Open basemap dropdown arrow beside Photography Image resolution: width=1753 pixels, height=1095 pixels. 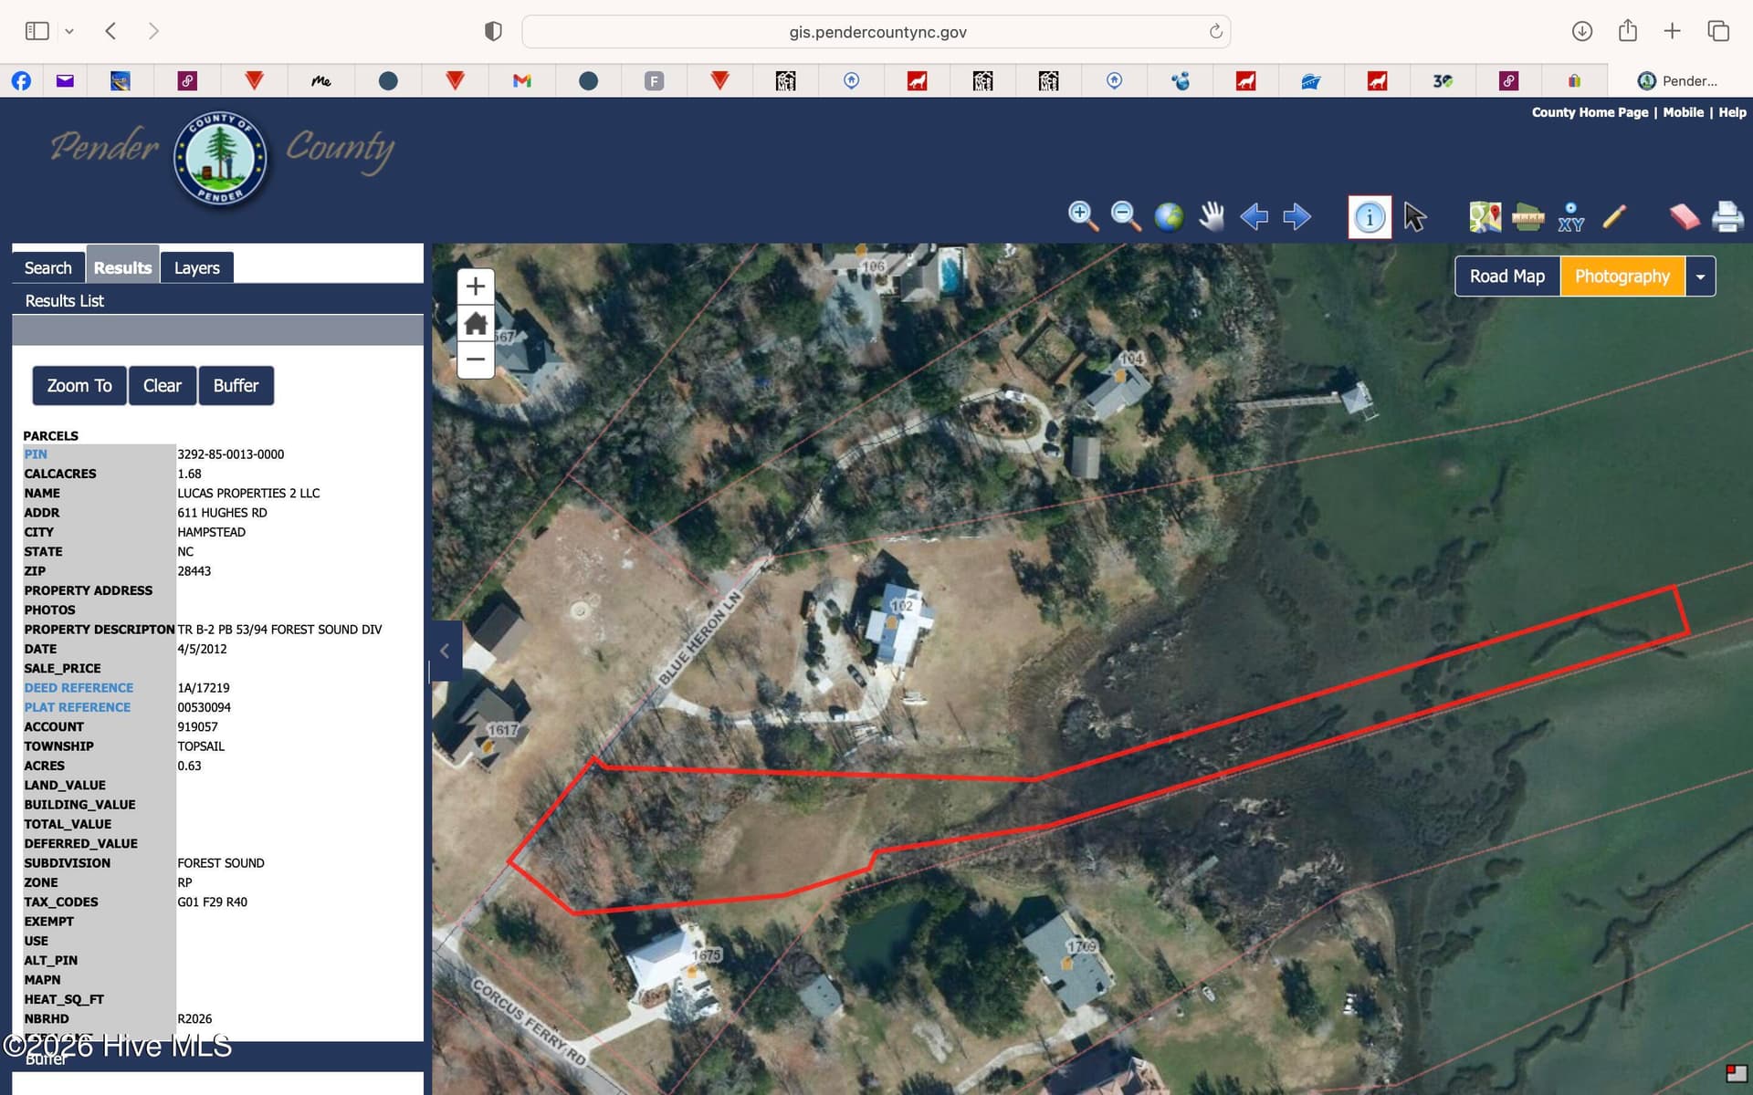1700,276
